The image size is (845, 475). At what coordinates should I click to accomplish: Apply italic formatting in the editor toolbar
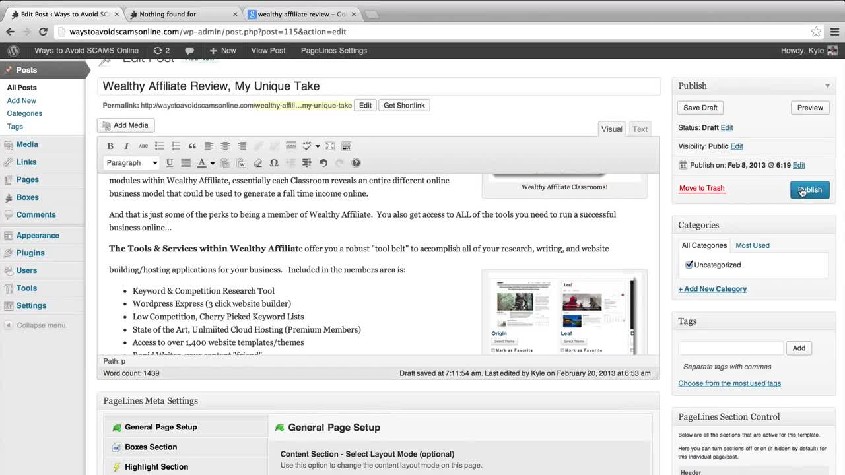pos(127,146)
